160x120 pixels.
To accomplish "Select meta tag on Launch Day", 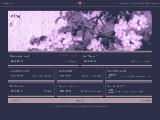I will point(97,76).
